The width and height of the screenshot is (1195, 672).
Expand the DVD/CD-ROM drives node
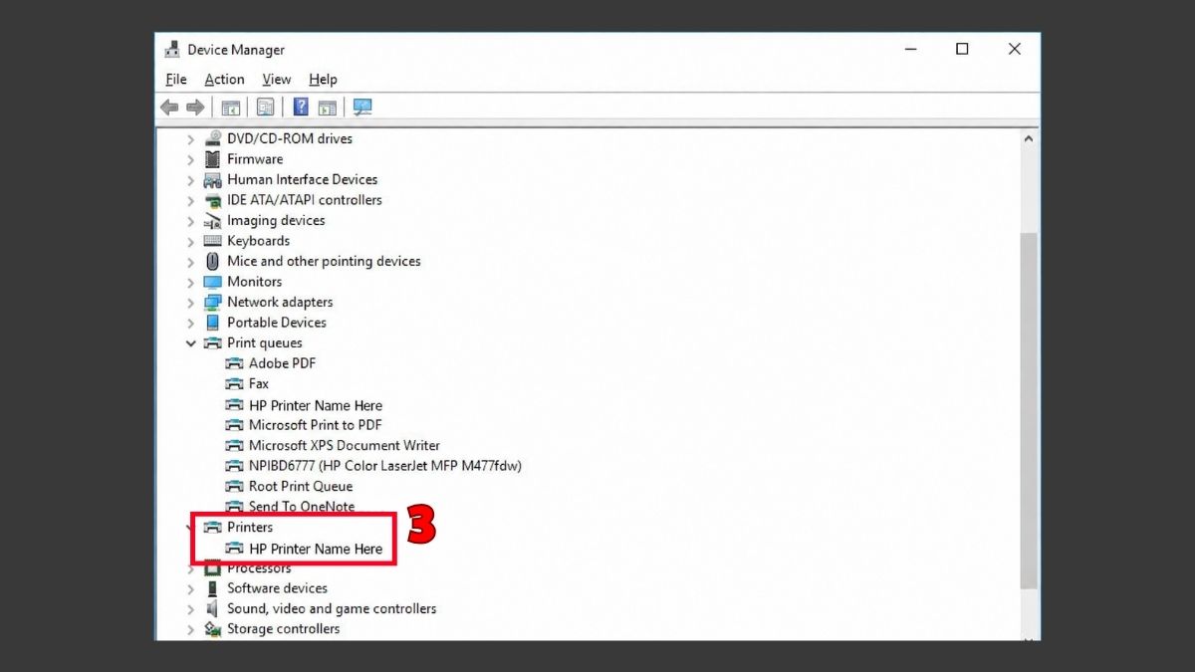[190, 139]
